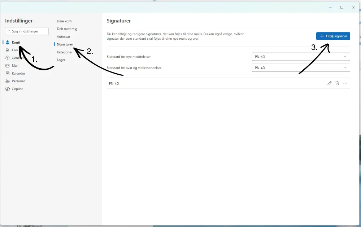Click the Indstillinger title text
The width and height of the screenshot is (361, 227).
pyautogui.click(x=19, y=21)
